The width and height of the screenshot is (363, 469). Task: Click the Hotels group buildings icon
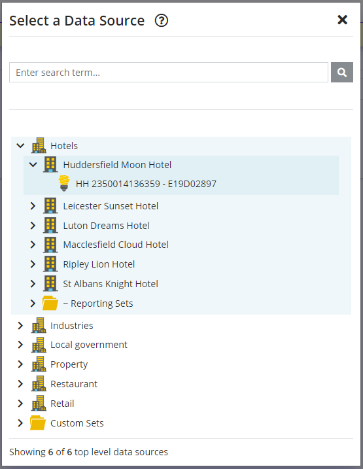(x=39, y=145)
